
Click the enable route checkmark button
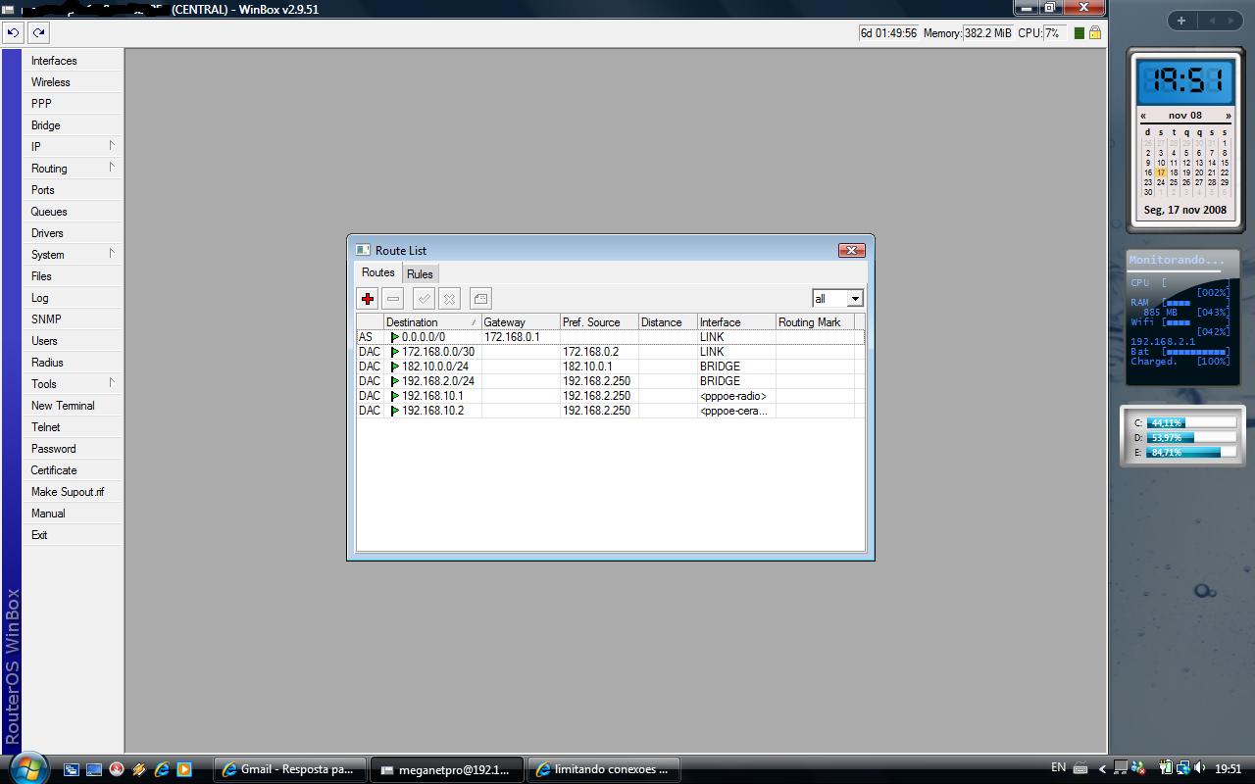[x=424, y=299]
